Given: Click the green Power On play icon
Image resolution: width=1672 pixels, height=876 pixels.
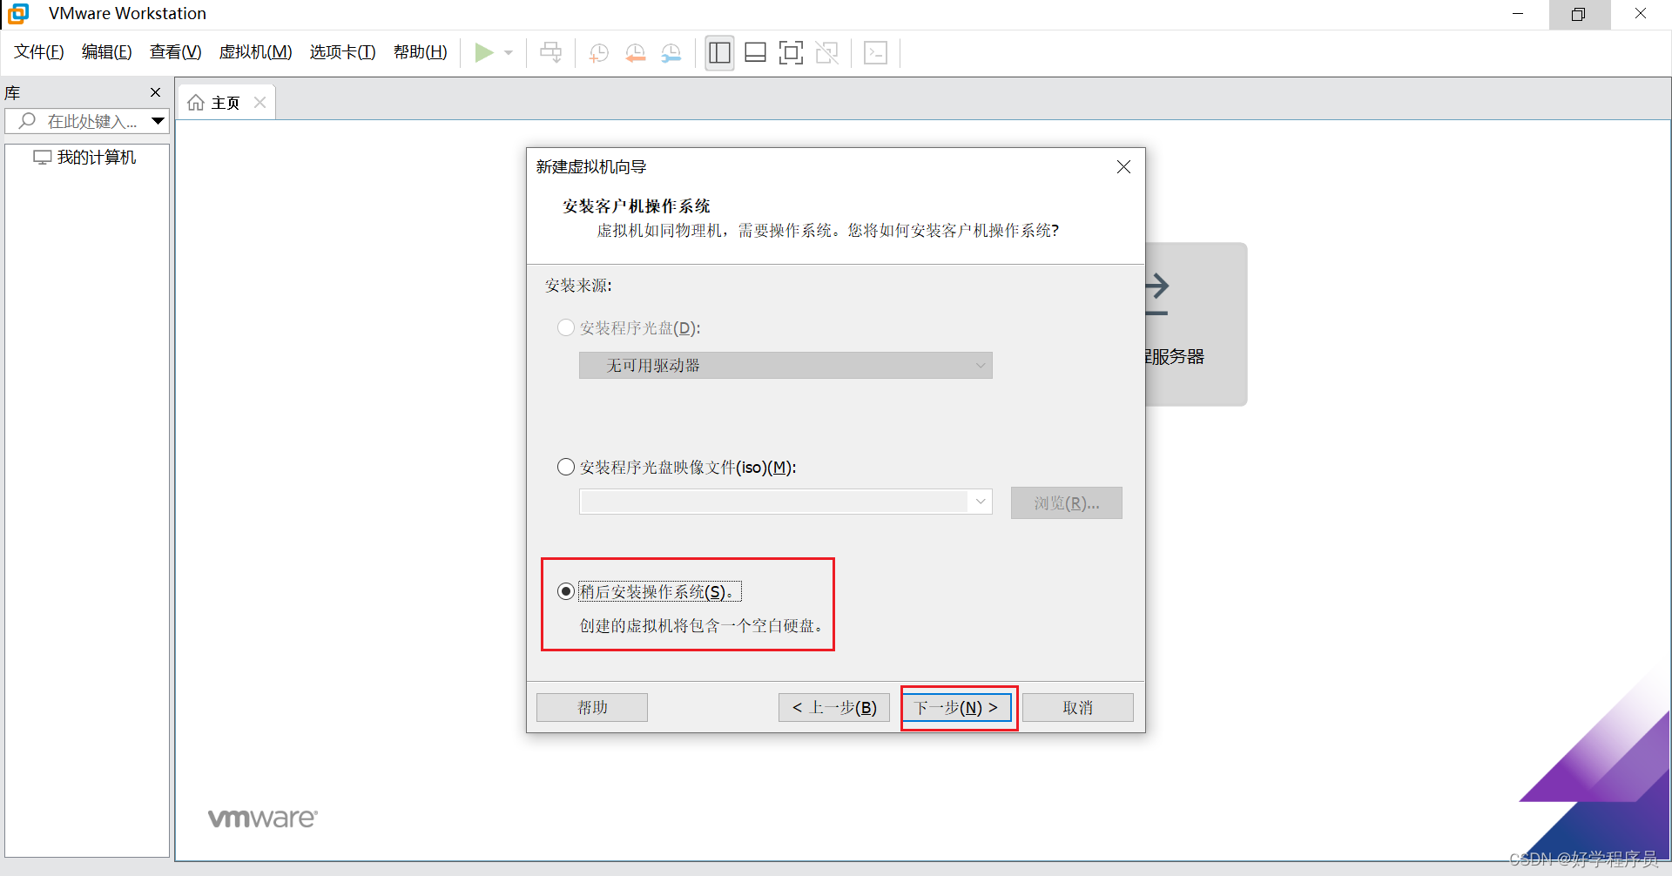Looking at the screenshot, I should pyautogui.click(x=484, y=53).
